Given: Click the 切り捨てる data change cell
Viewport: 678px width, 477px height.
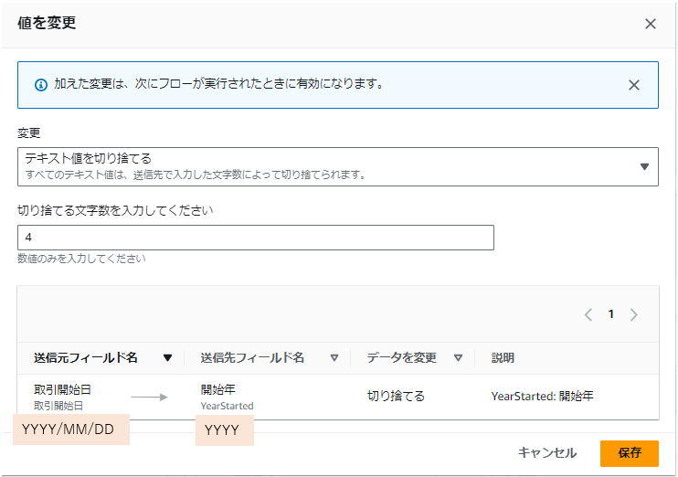Looking at the screenshot, I should (x=396, y=397).
